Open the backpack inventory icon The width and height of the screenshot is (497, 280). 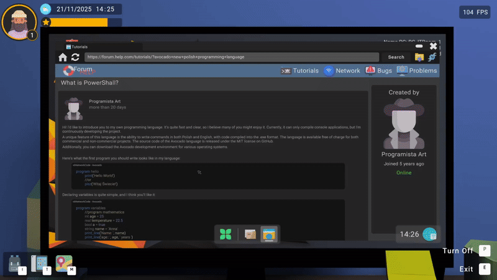click(x=15, y=263)
